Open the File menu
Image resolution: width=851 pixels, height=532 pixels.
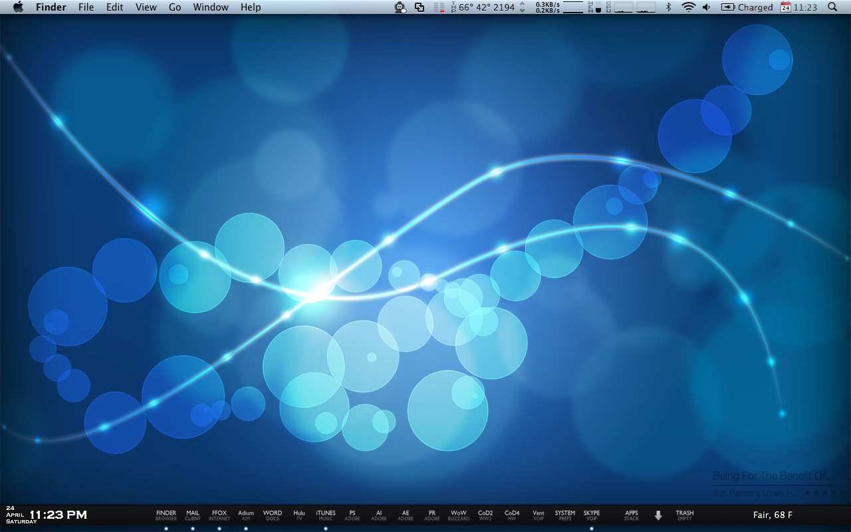pyautogui.click(x=86, y=7)
